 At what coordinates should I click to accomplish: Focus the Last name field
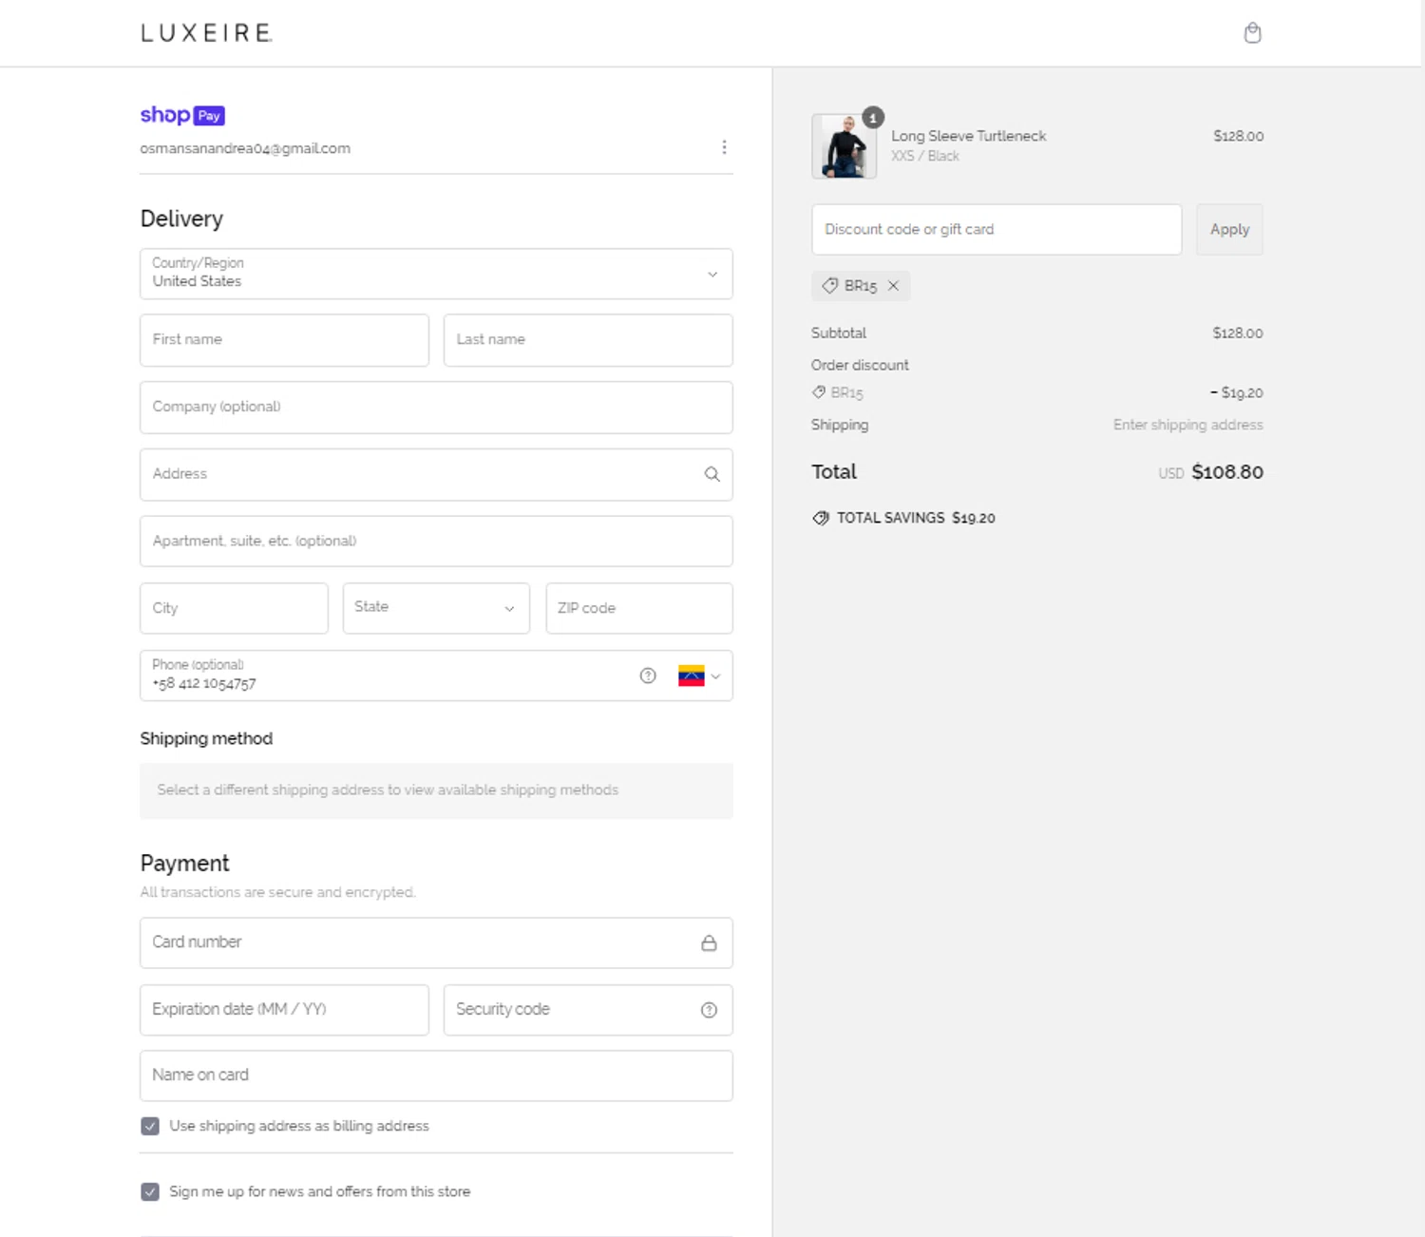click(588, 340)
